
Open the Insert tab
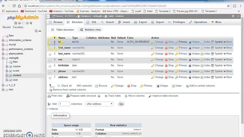coord(124,22)
